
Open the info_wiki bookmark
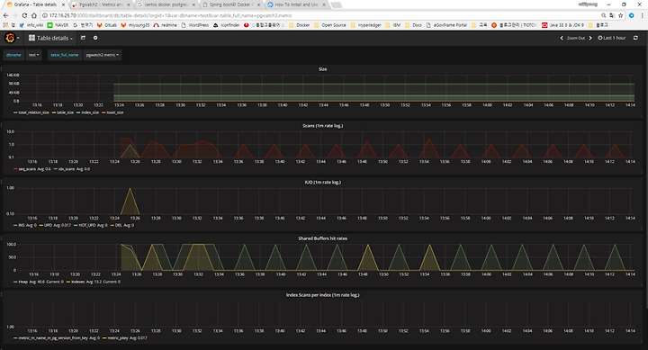tap(31, 25)
